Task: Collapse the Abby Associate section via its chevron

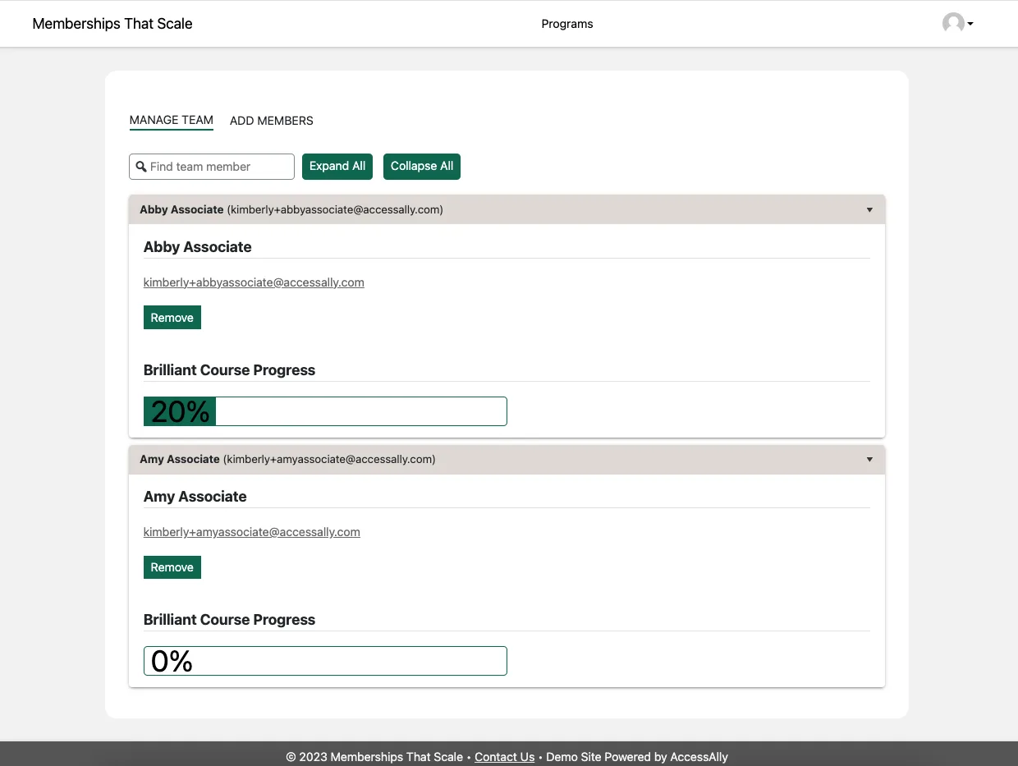Action: click(x=869, y=209)
